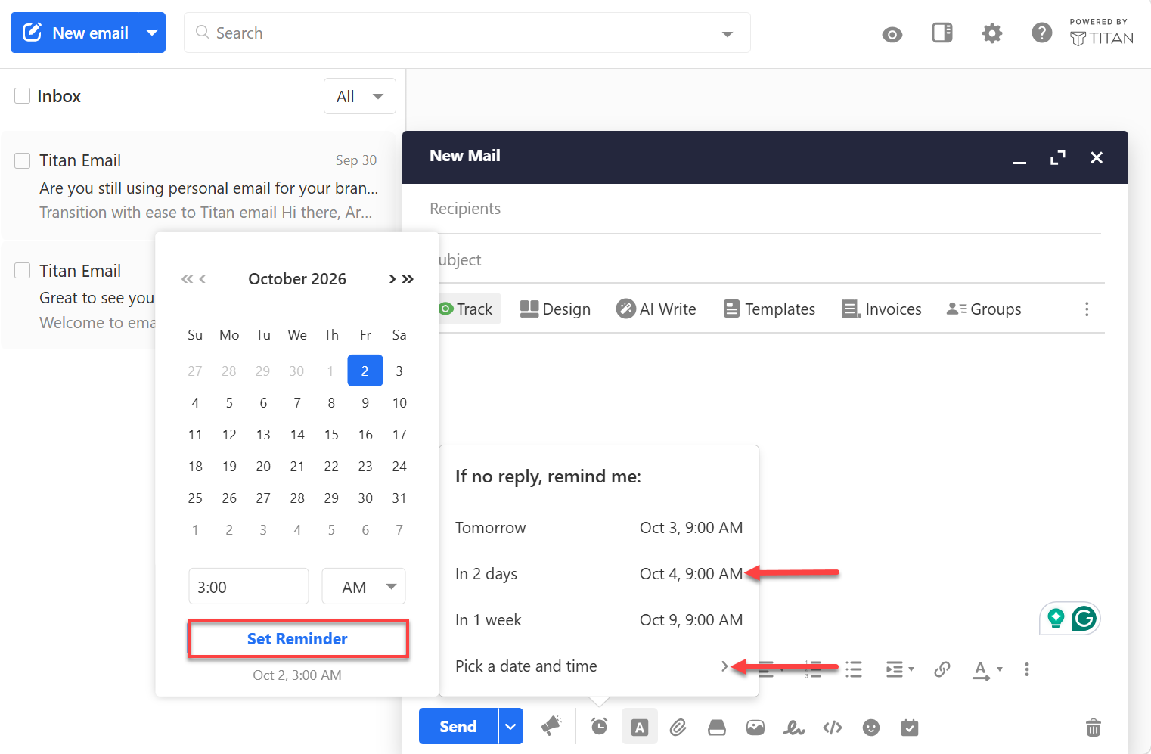
Task: Check the 'Great to see you' email checkbox
Action: click(x=23, y=271)
